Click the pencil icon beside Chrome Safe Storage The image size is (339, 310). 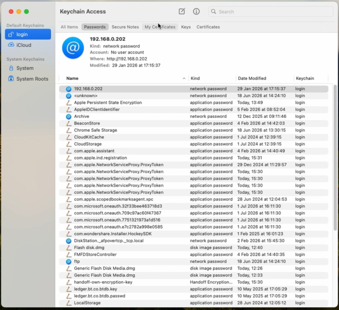(x=69, y=130)
